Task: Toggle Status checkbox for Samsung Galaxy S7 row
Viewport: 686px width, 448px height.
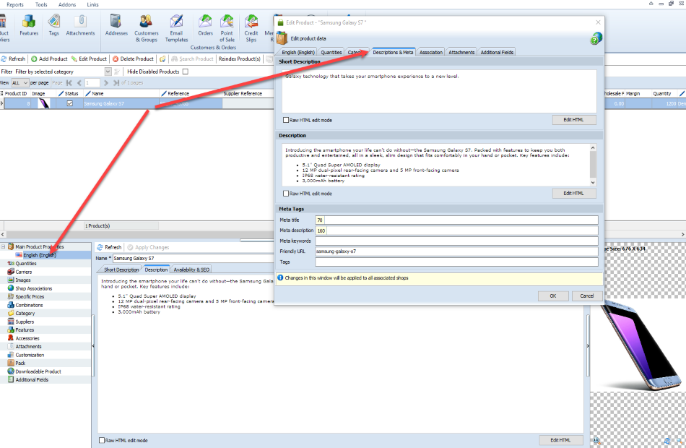Action: (x=69, y=104)
